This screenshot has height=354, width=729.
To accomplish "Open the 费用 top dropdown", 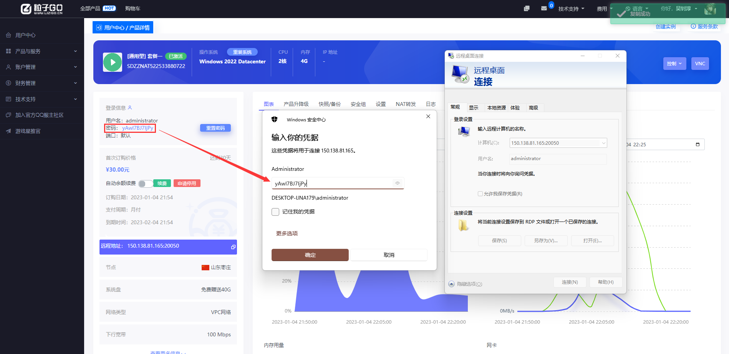I will 604,8.
